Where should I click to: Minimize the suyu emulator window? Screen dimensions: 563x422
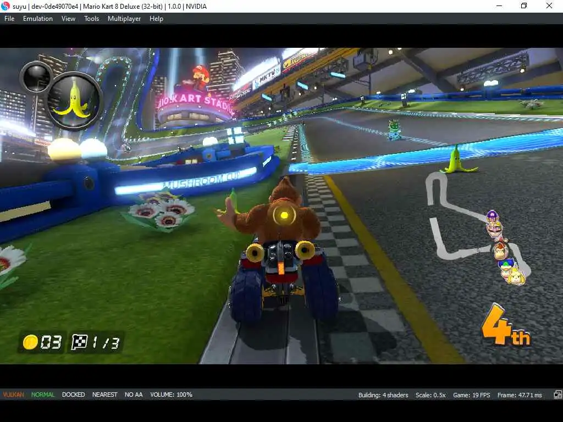click(499, 5)
